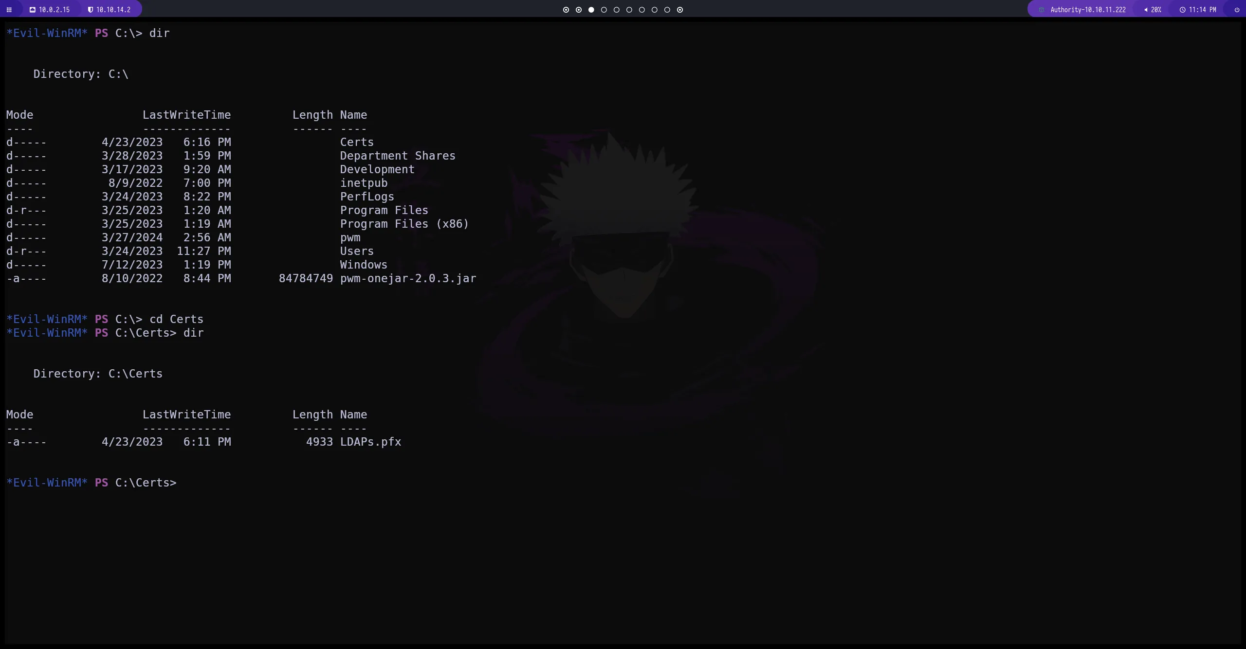Viewport: 1246px width, 649px height.
Task: Click the 10.10.14.2 VPN address label
Action: tap(113, 10)
